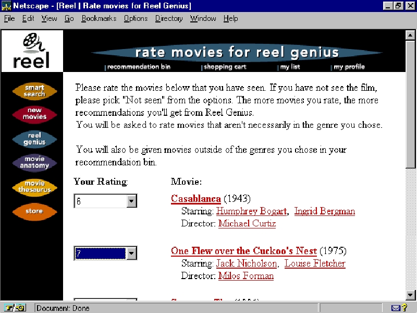The image size is (417, 313).
Task: Go to new movies button
Action: (34, 114)
